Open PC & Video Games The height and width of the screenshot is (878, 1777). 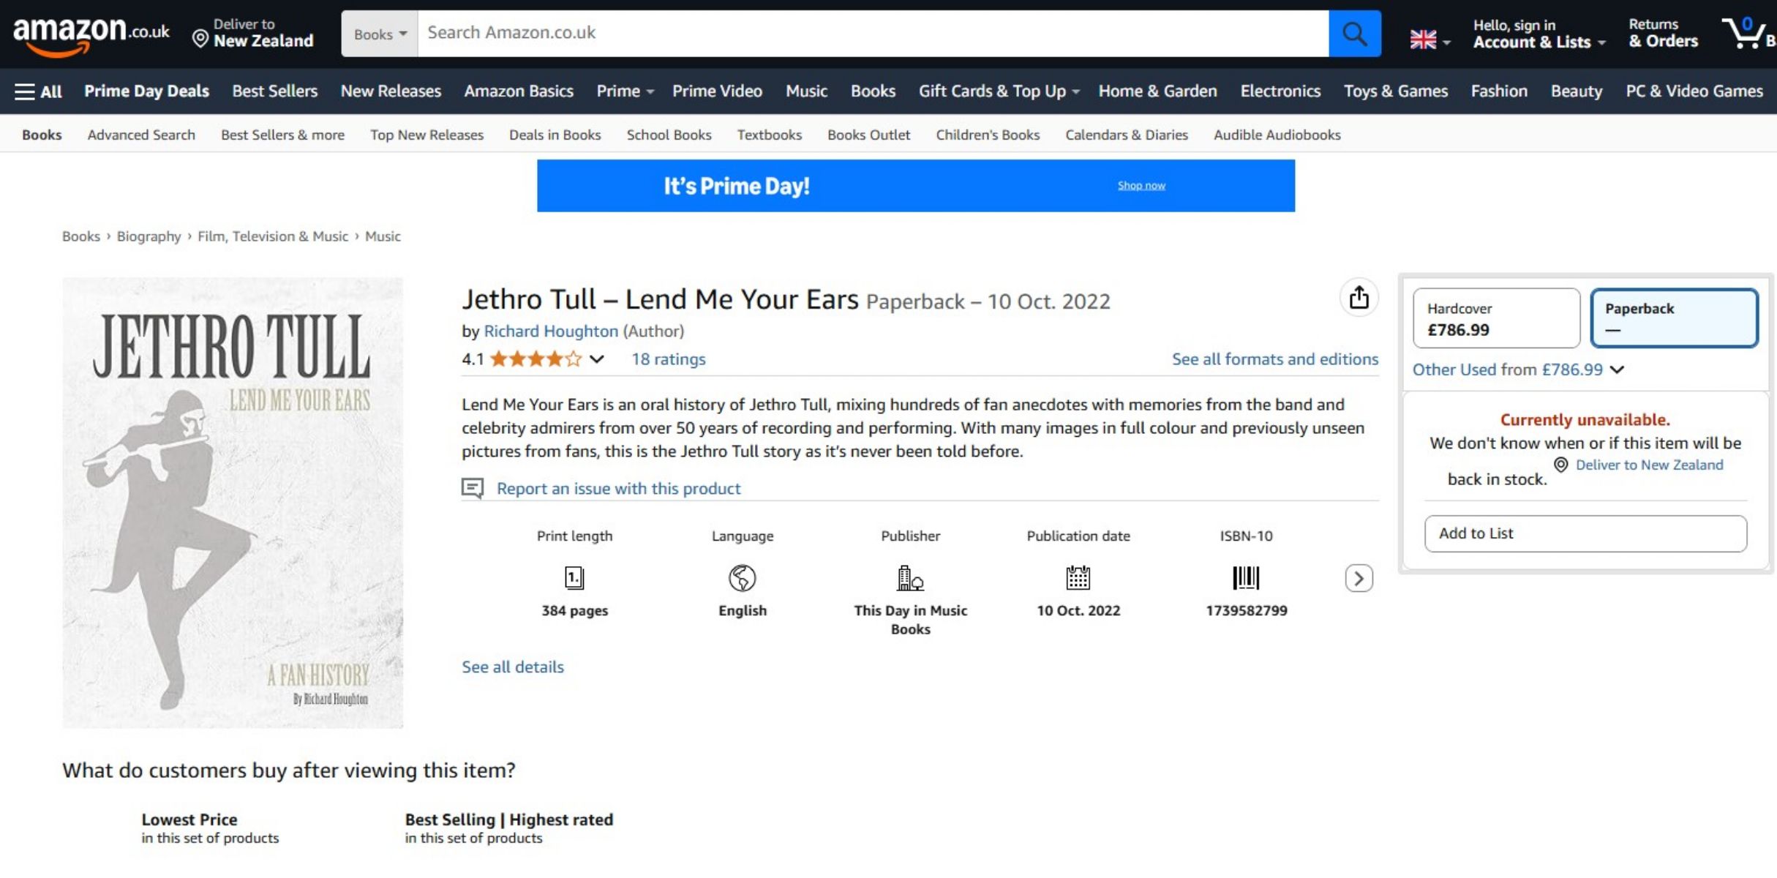click(1694, 91)
